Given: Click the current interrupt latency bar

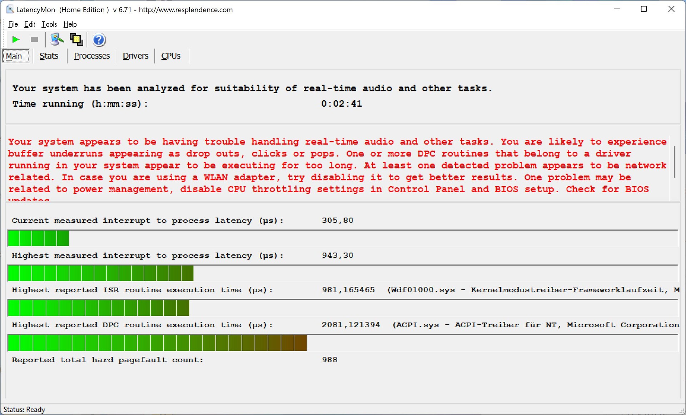Looking at the screenshot, I should [x=38, y=238].
